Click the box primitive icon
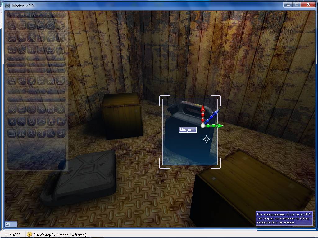Image resolution: width=318 pixels, height=238 pixels. [x=21, y=25]
